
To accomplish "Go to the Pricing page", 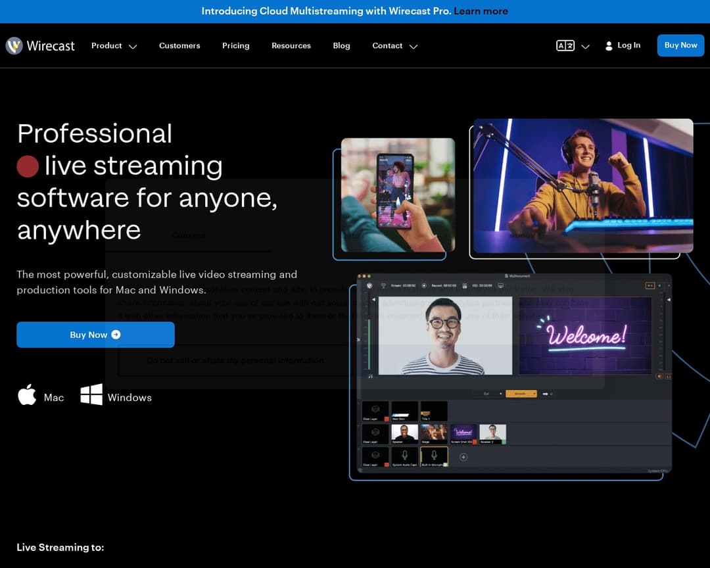I will coord(235,46).
